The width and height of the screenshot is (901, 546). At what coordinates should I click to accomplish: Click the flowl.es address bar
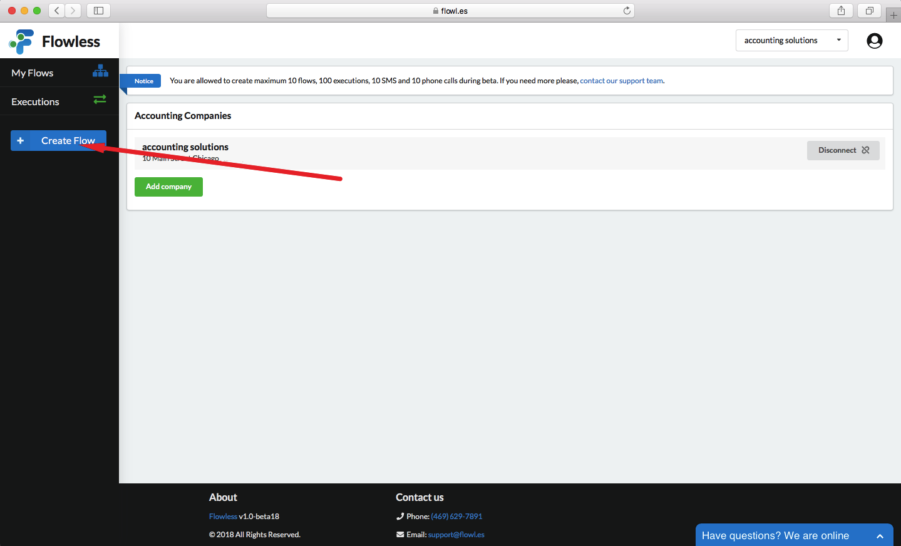pos(450,11)
